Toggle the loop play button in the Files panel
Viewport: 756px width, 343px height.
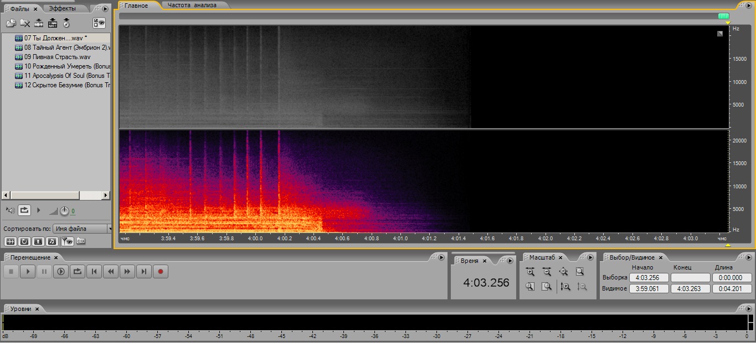click(24, 210)
